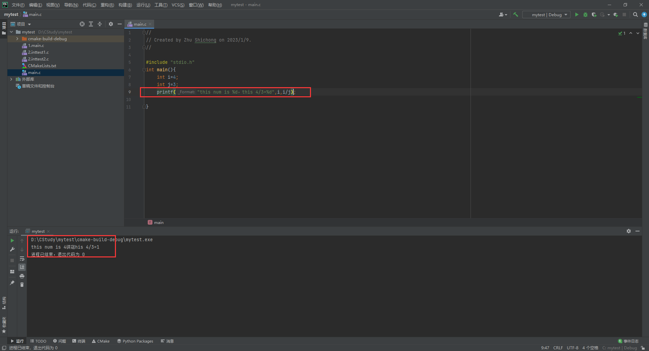Hide the Run panel with the minus icon

point(638,231)
